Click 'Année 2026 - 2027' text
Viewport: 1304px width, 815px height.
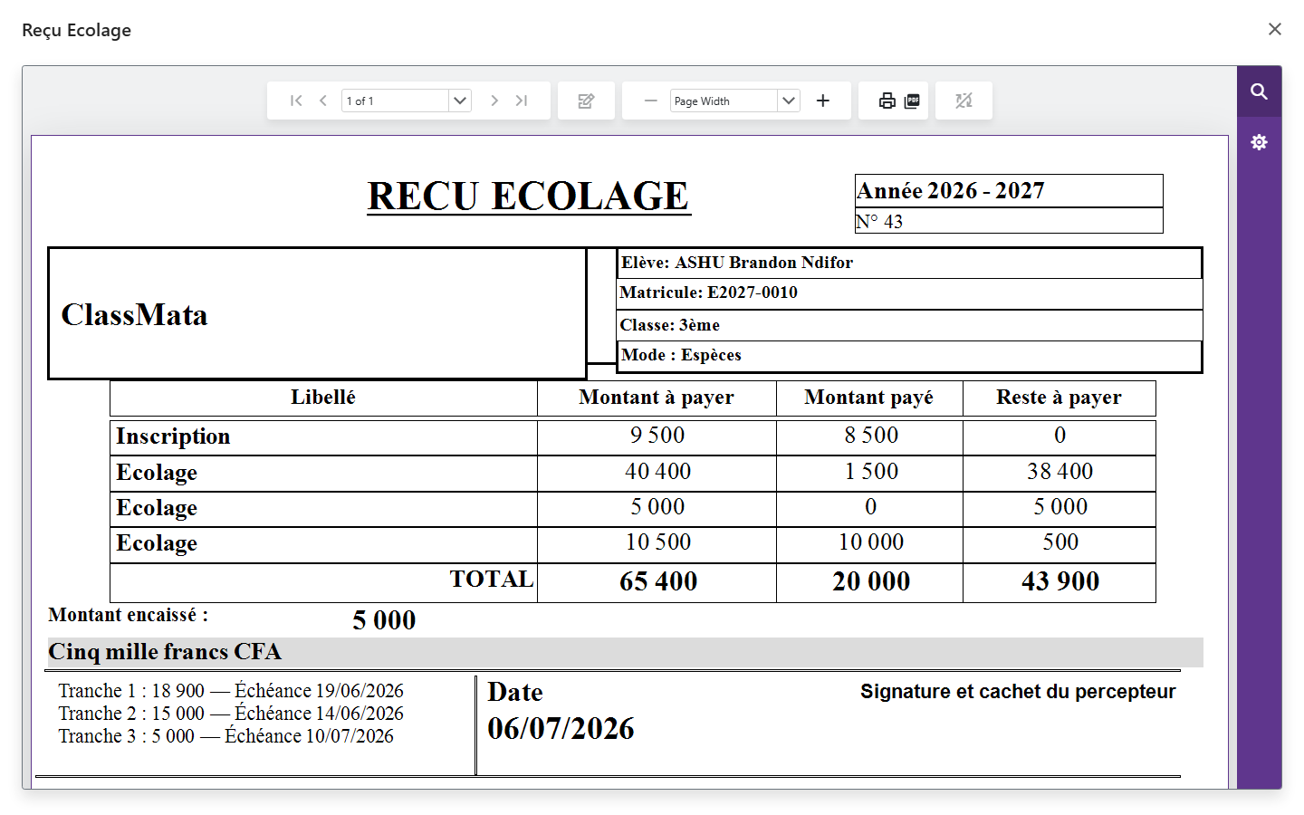pyautogui.click(x=951, y=191)
